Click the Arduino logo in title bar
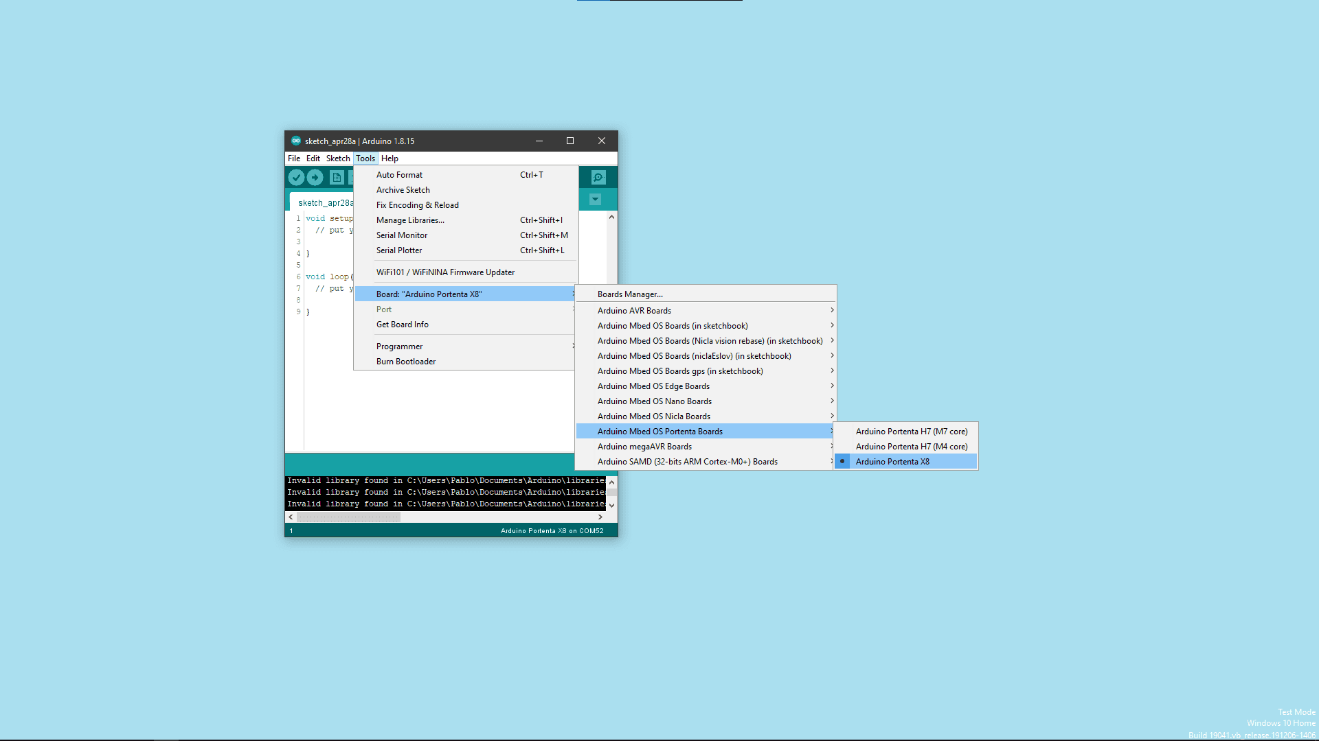The image size is (1319, 741). point(296,141)
